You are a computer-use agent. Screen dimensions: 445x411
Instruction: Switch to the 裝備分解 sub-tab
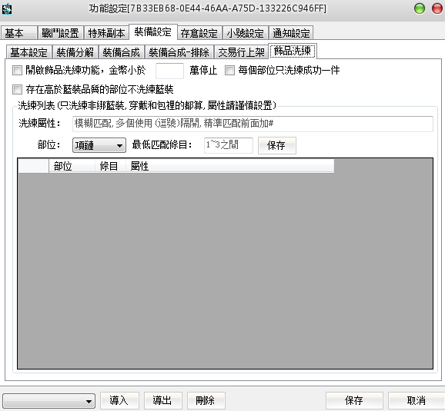(75, 52)
